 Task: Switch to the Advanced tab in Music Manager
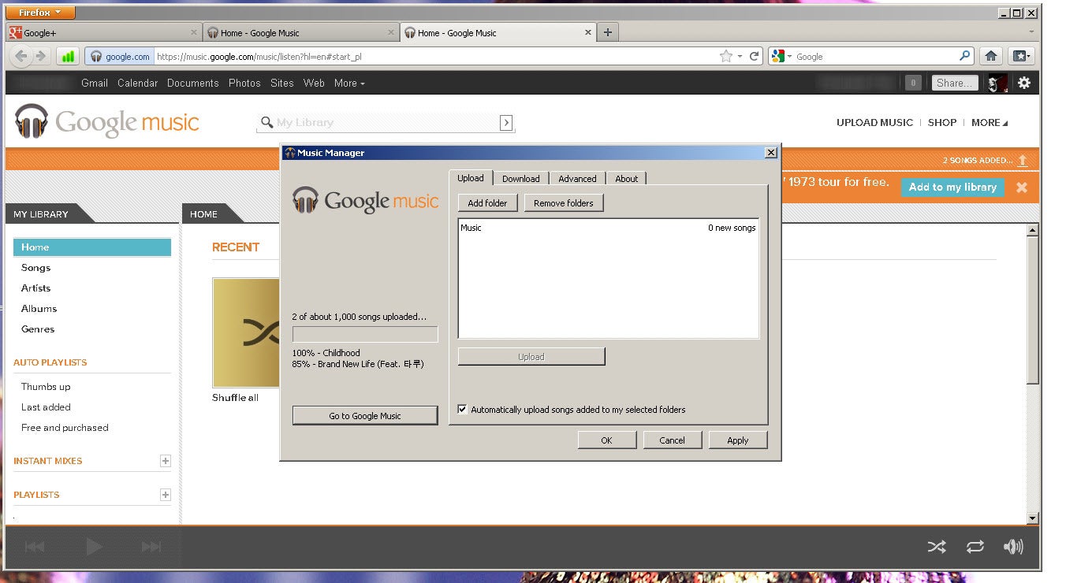(577, 179)
